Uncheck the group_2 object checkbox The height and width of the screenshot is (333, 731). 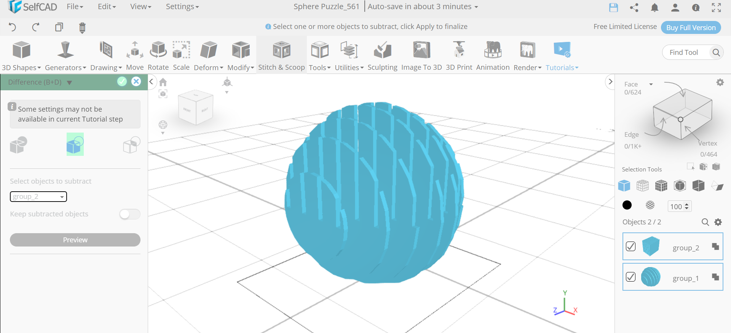coord(630,247)
